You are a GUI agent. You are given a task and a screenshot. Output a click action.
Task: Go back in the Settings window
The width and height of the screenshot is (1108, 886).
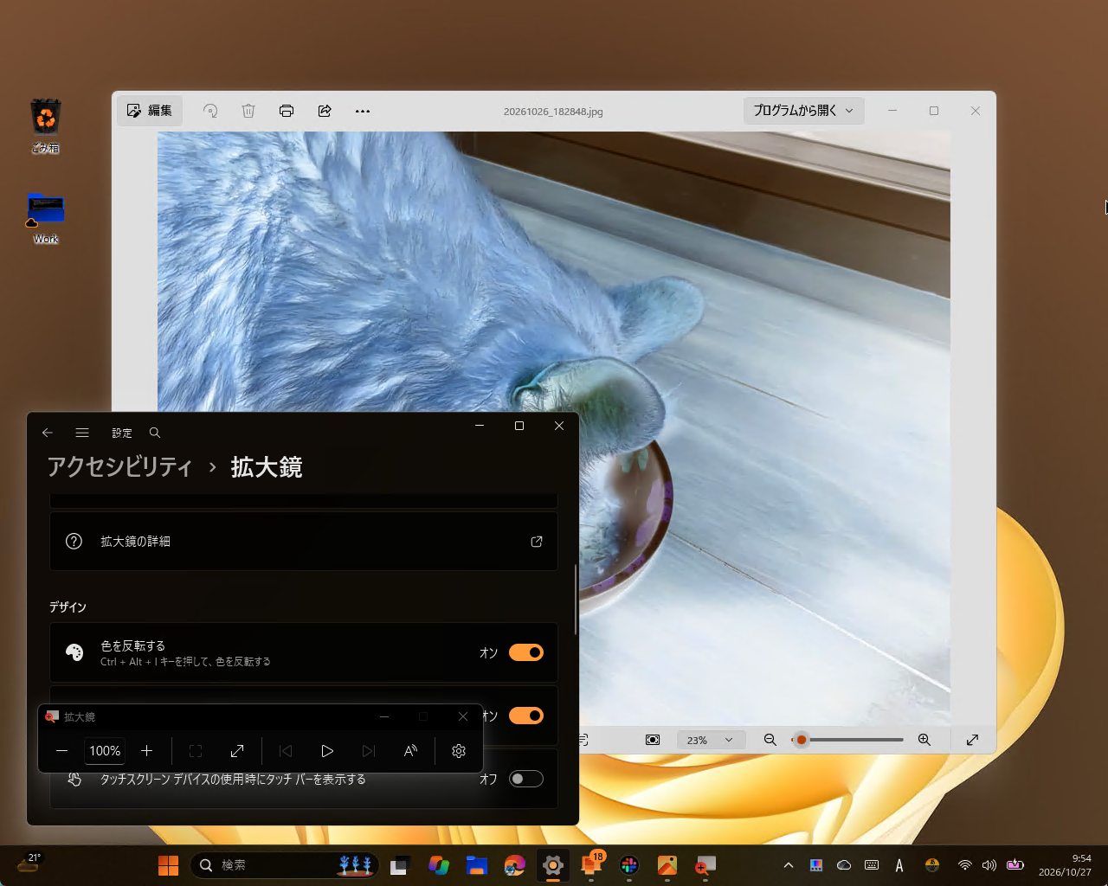pyautogui.click(x=48, y=433)
